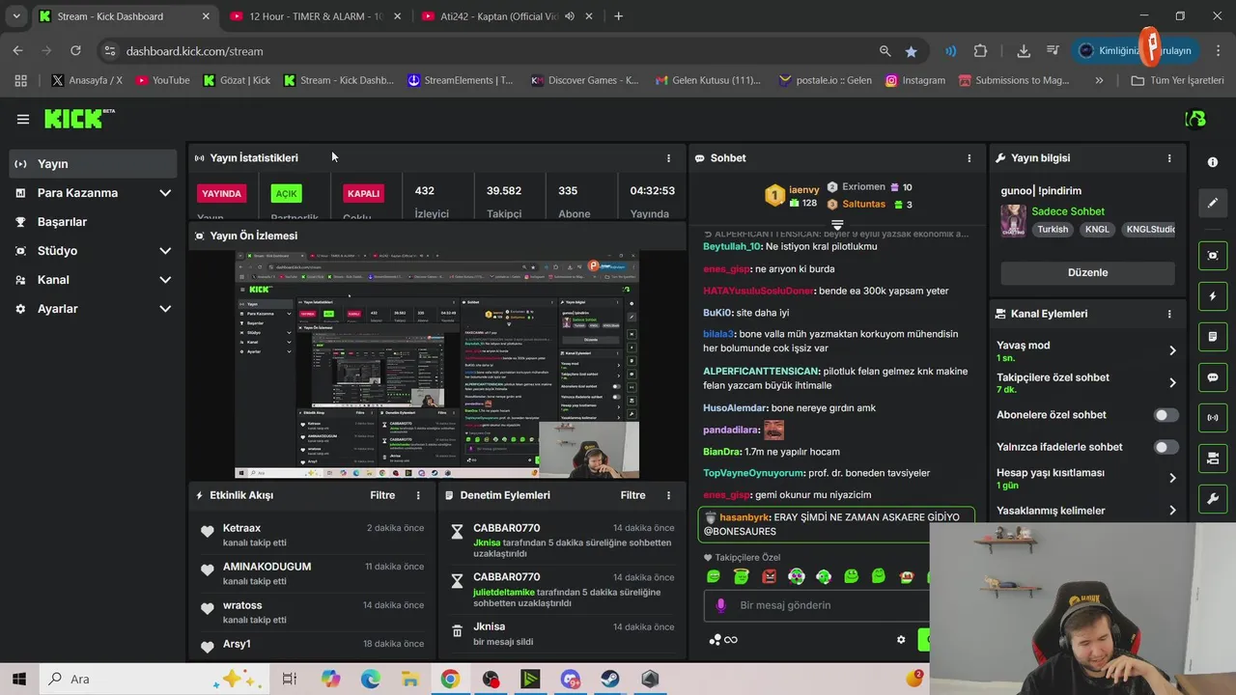This screenshot has height=695, width=1236.
Task: Open the YouTube bookmark
Action: 162,80
